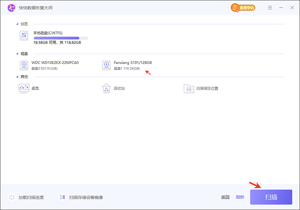Click the 其他 section heading
Viewport: 300px width, 210px height.
24,77
